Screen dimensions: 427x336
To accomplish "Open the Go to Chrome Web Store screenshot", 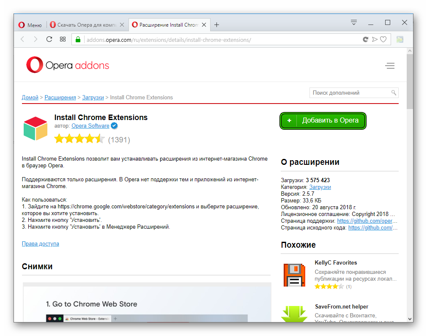I will (x=147, y=302).
